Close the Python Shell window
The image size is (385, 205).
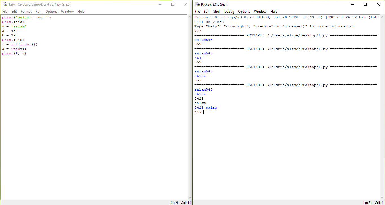coord(378,4)
